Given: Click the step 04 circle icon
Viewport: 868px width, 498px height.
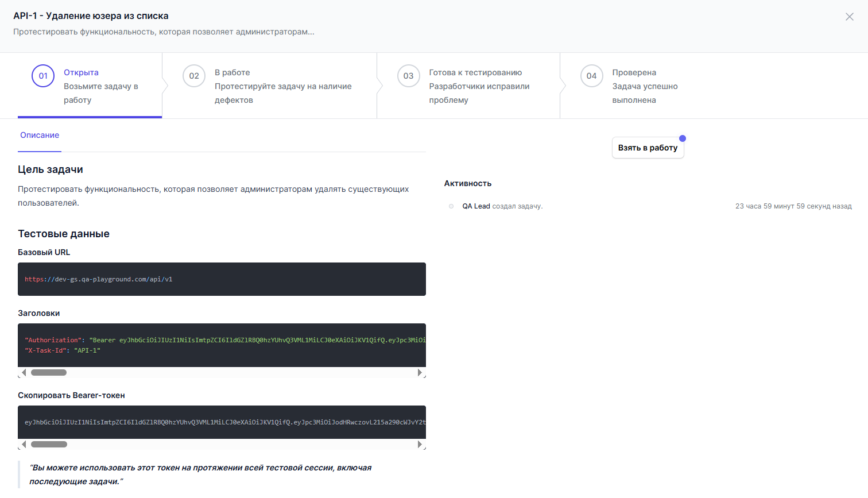Looking at the screenshot, I should [591, 76].
